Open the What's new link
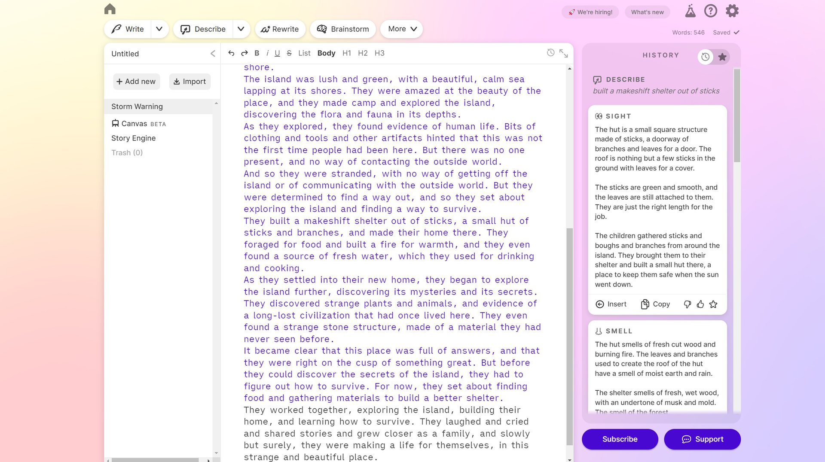 tap(648, 12)
